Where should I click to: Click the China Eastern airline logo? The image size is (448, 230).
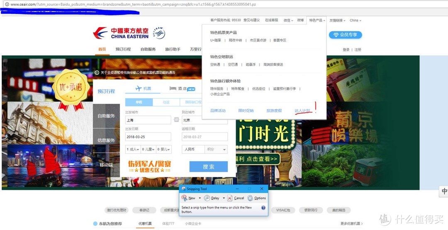121,33
